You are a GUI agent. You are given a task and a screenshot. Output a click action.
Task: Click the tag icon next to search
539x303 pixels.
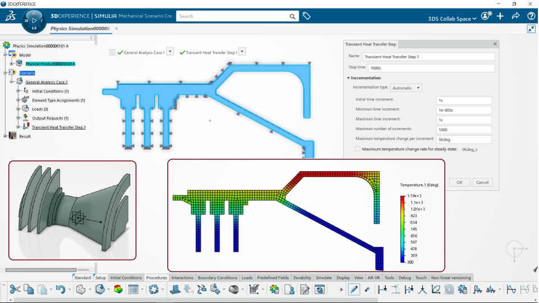[x=307, y=16]
